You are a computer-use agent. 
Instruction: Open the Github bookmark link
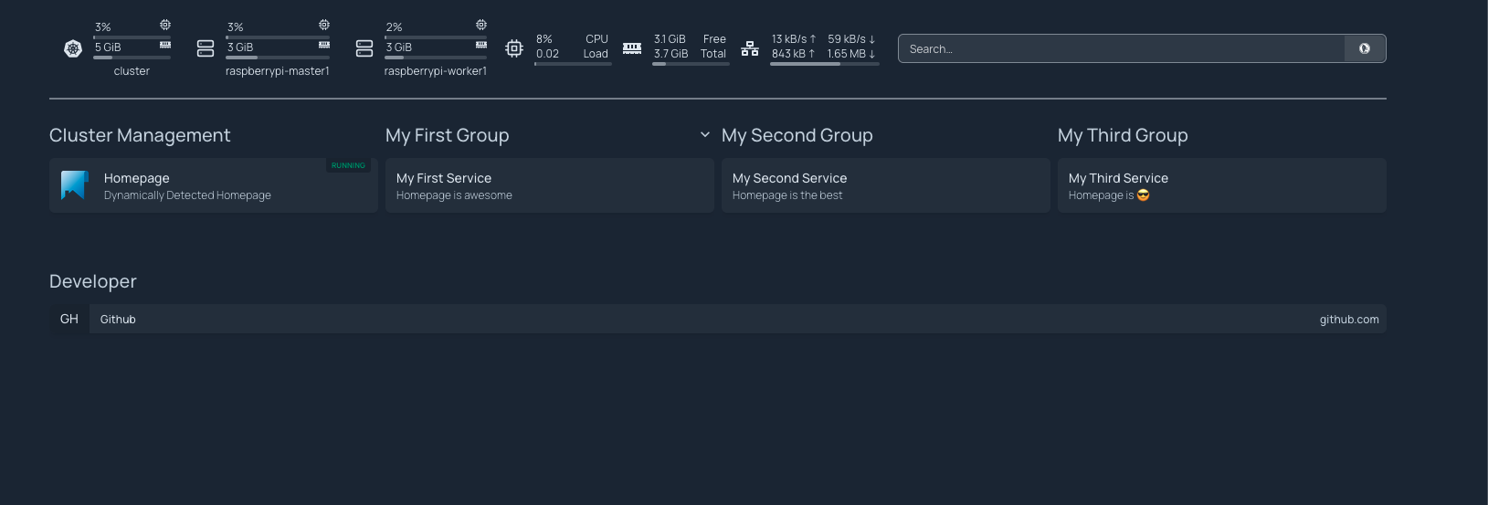[x=718, y=319]
